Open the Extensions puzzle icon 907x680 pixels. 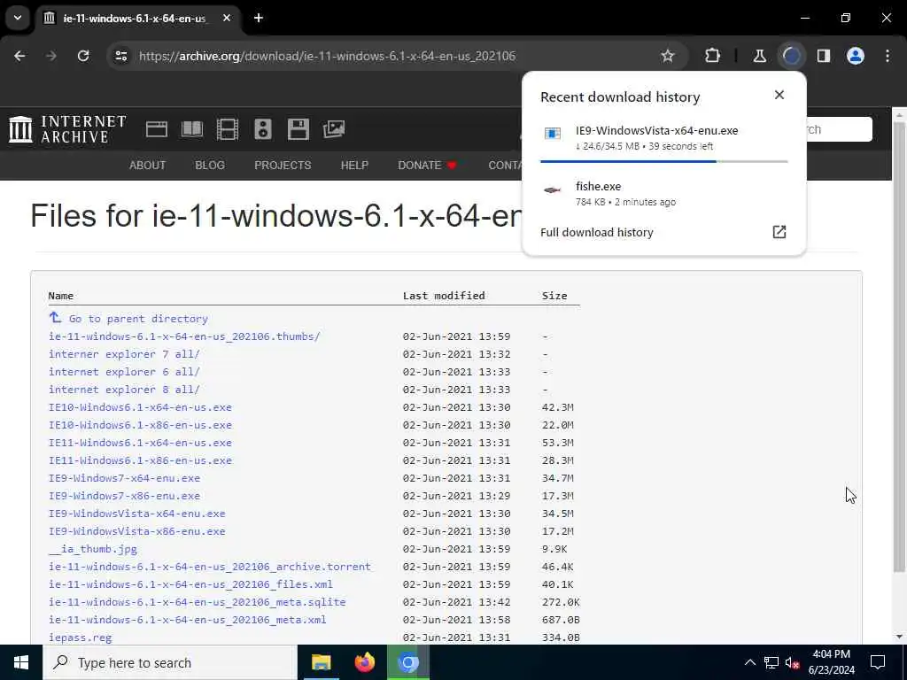(713, 56)
